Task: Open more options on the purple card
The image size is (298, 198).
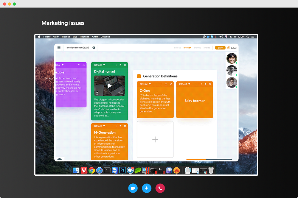Action: [x=75, y=65]
